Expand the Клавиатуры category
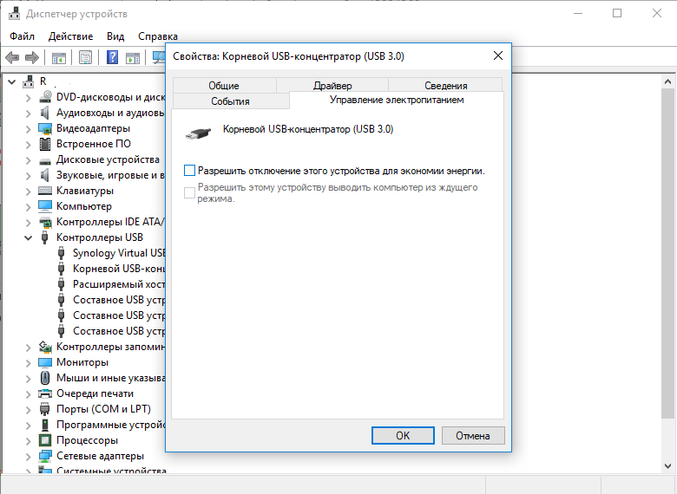Screen dimensions: 677x494 click(28, 192)
